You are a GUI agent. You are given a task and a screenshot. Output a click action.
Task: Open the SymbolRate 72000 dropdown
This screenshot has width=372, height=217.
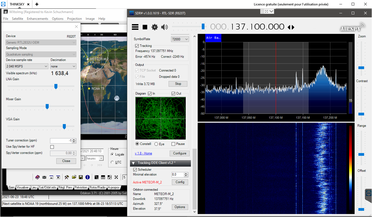(x=180, y=39)
